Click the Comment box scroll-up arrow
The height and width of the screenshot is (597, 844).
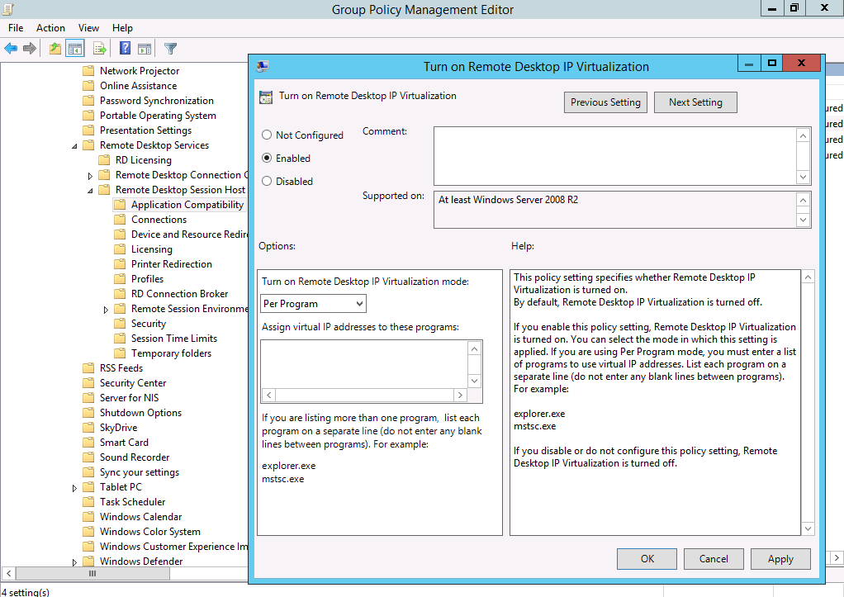pyautogui.click(x=803, y=135)
